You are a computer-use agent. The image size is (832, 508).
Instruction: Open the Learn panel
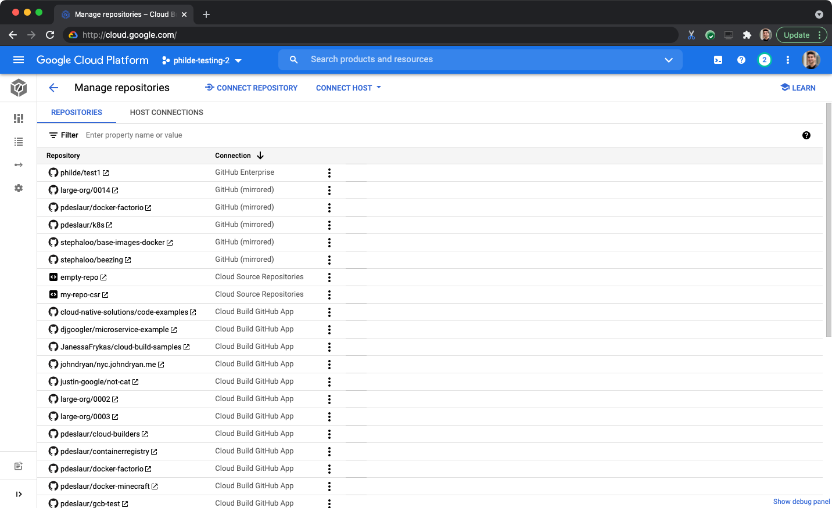pos(798,88)
